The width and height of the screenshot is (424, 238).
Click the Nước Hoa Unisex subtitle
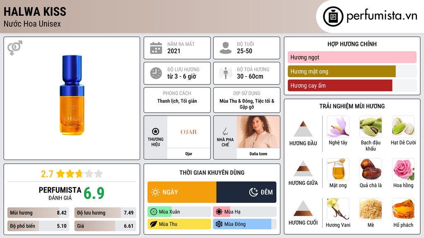coord(32,24)
